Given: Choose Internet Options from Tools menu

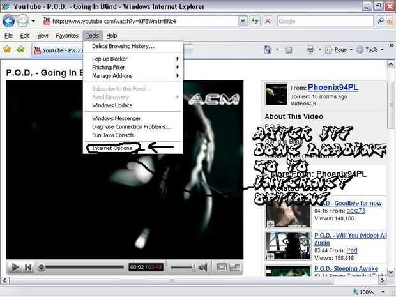Looking at the screenshot, I should [x=112, y=148].
